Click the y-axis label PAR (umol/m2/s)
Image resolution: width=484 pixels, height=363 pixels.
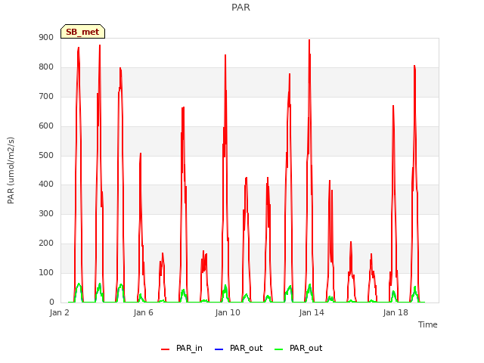click(x=11, y=170)
